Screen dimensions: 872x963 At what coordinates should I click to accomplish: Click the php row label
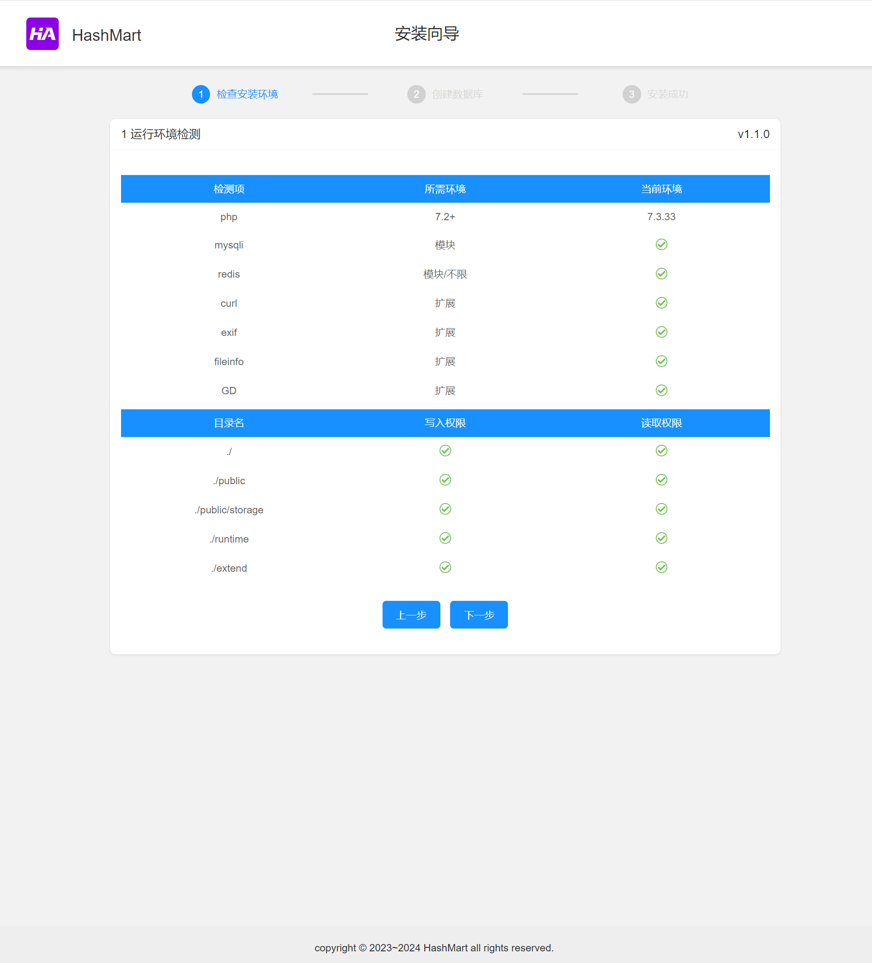click(x=229, y=217)
